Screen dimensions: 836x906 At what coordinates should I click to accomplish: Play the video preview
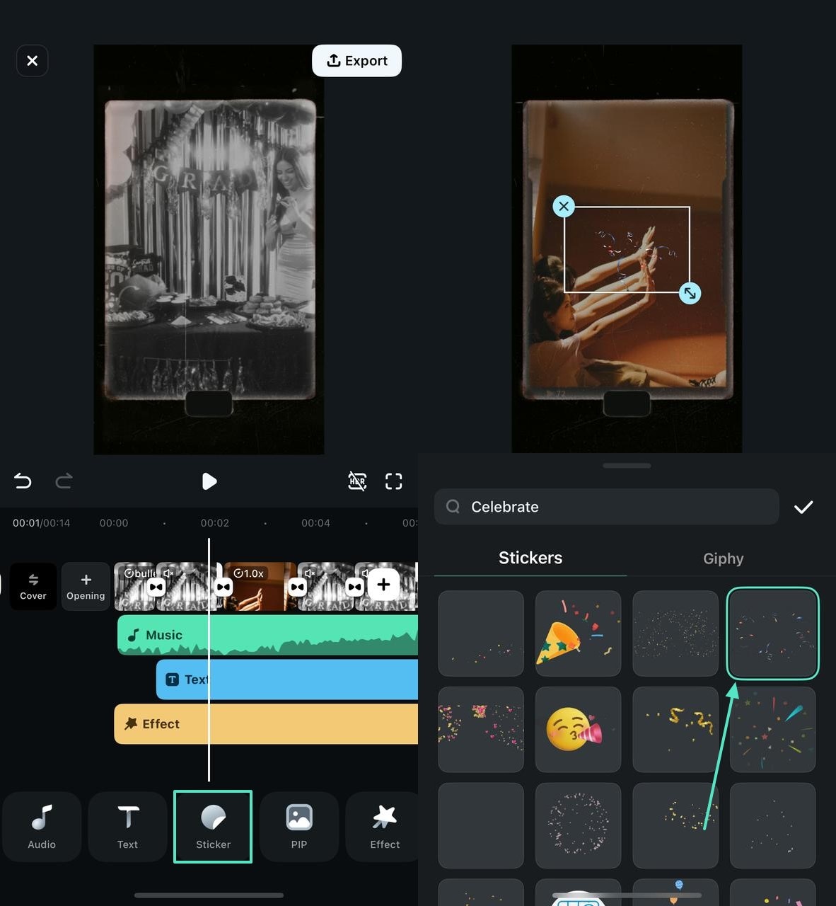(x=209, y=481)
